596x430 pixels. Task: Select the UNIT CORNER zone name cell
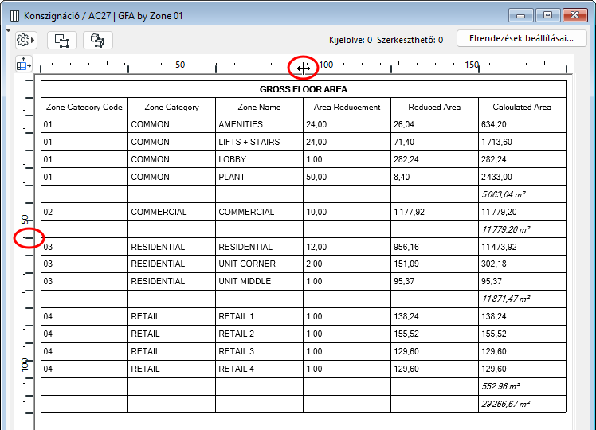coord(259,264)
